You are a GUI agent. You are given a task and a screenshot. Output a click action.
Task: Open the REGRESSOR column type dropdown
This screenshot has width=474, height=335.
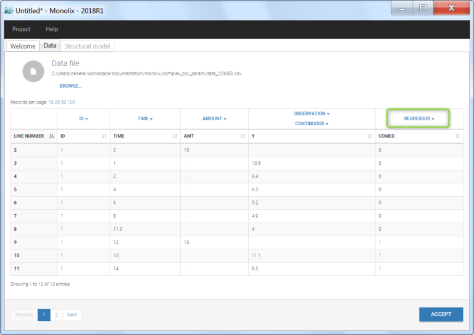(x=419, y=118)
